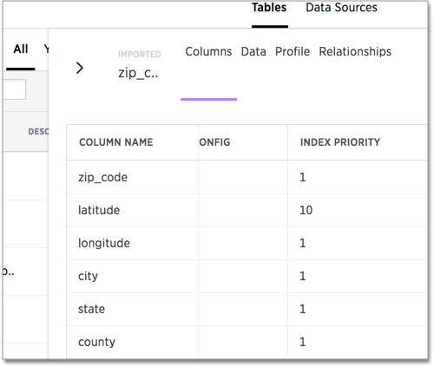Switch to the Tables tab
The image size is (434, 367).
point(269,8)
